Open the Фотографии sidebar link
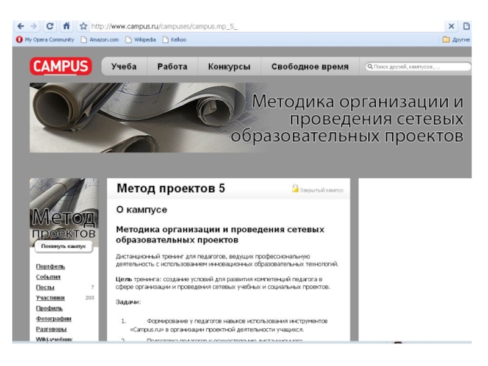Image resolution: width=488 pixels, height=366 pixels. point(53,318)
